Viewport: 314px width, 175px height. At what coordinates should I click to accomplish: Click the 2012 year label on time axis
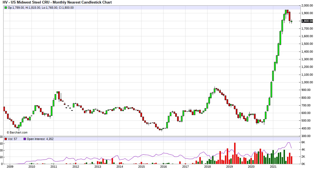[x=76, y=167]
